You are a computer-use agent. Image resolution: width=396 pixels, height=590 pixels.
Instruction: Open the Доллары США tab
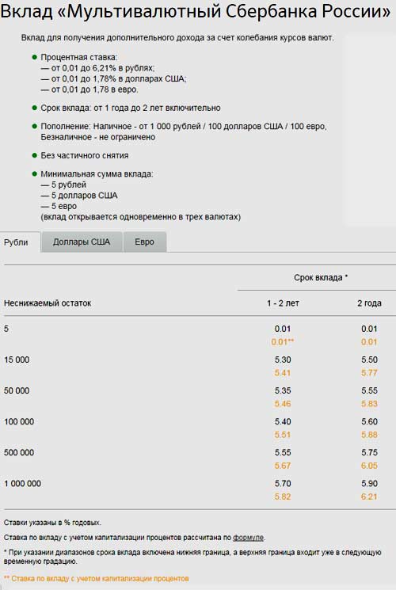[82, 242]
